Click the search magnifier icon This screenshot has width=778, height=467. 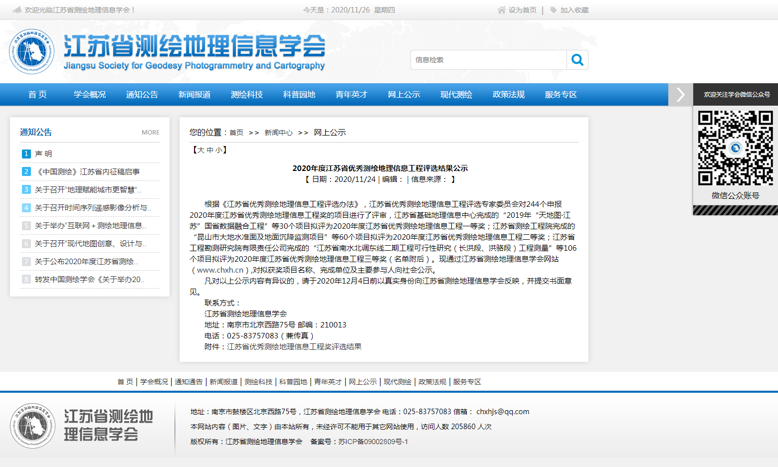578,60
